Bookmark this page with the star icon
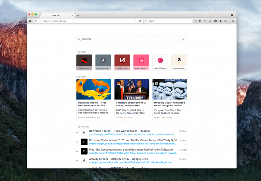 195,21
